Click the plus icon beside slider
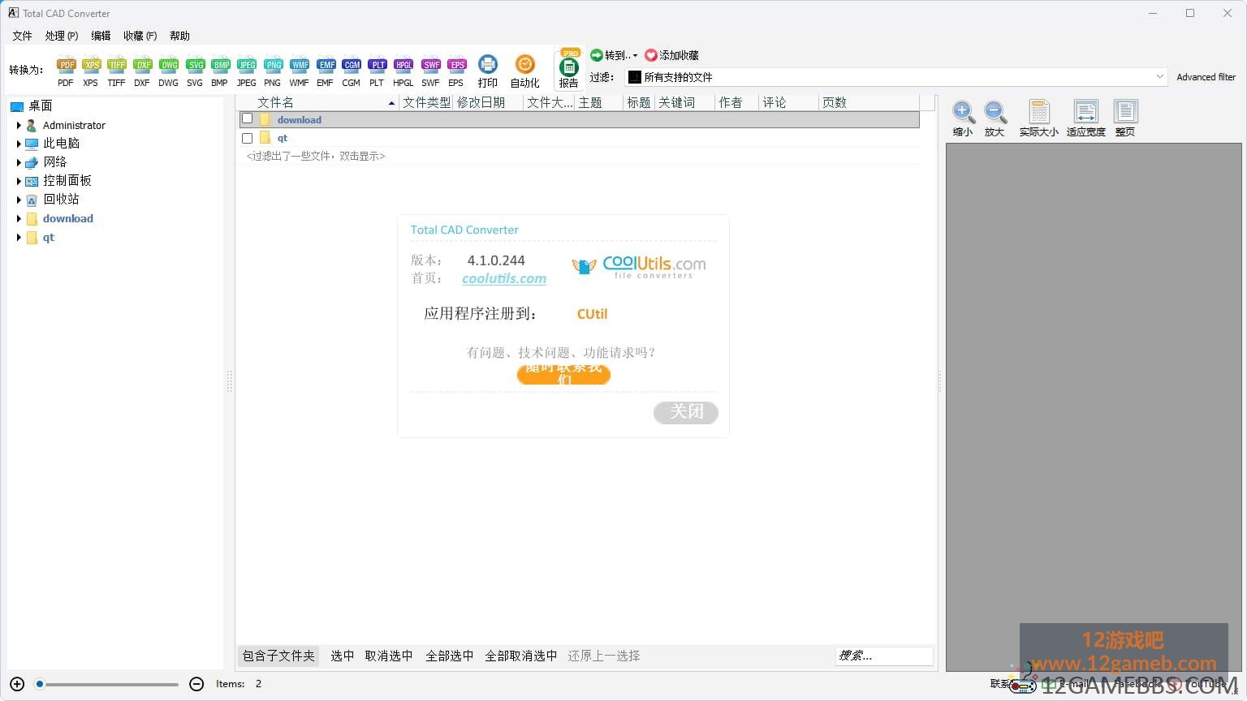Image resolution: width=1247 pixels, height=701 pixels. pos(17,684)
